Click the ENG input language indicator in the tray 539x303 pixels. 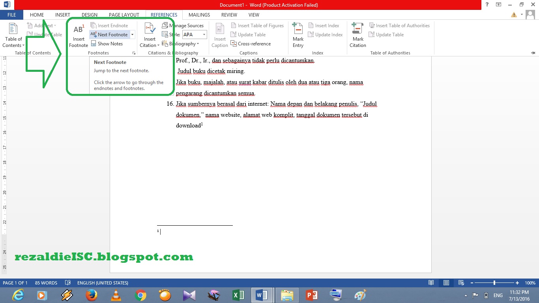click(498, 295)
